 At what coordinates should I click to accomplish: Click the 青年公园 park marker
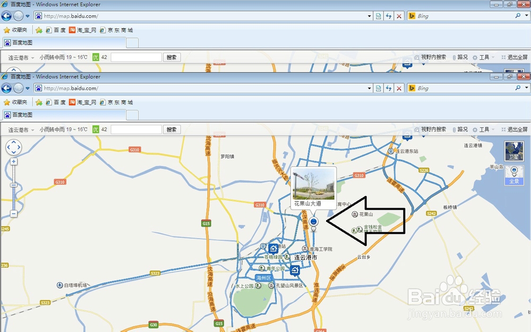coord(262,268)
